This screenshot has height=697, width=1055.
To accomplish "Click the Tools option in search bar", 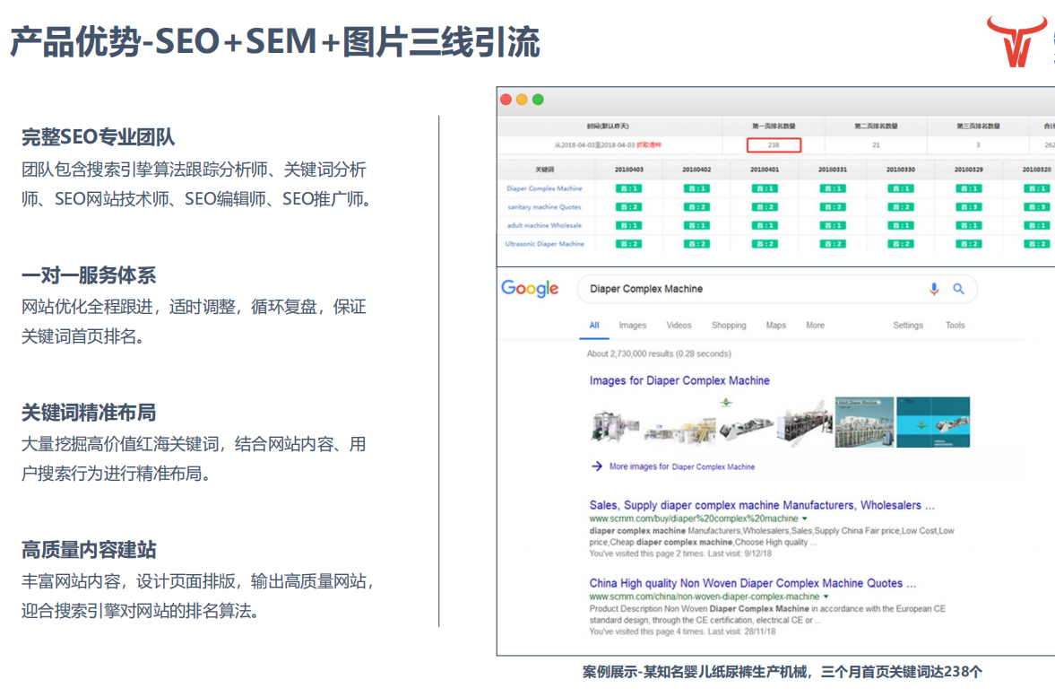I will (955, 326).
